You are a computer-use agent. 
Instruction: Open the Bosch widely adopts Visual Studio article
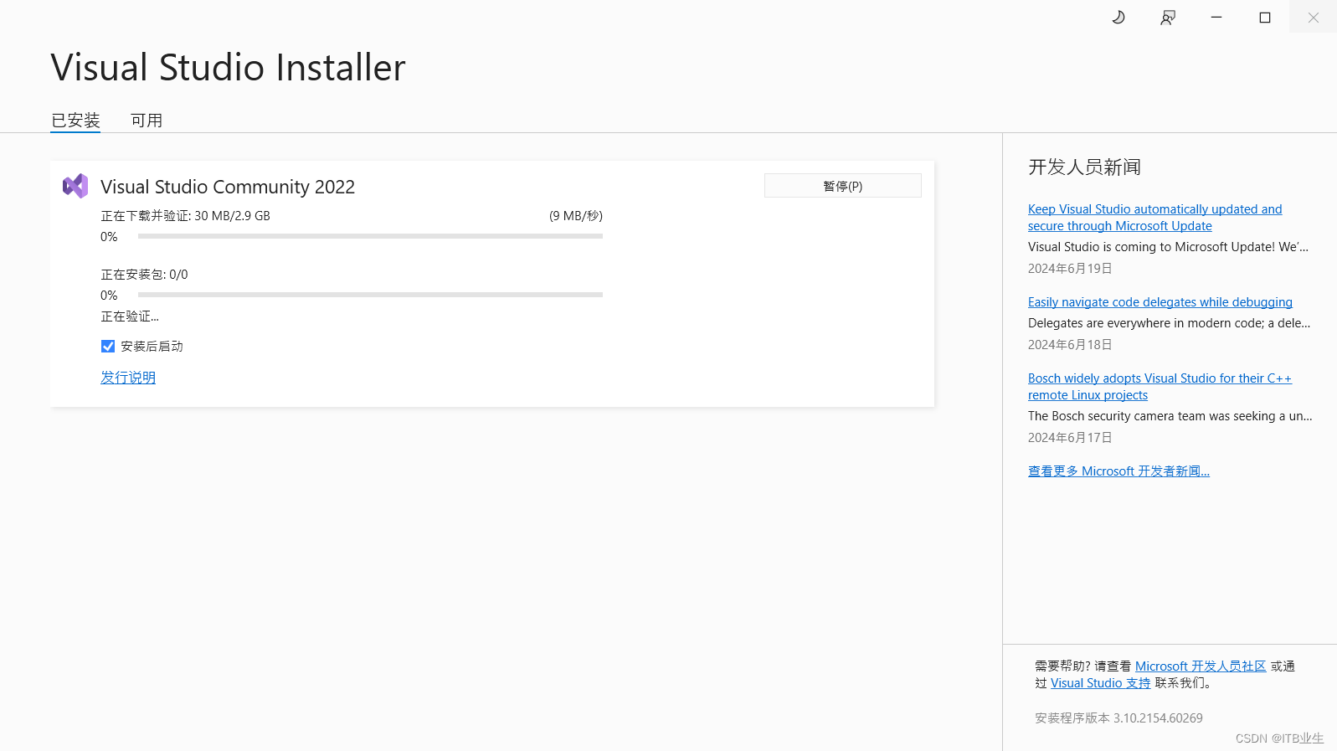coord(1160,387)
